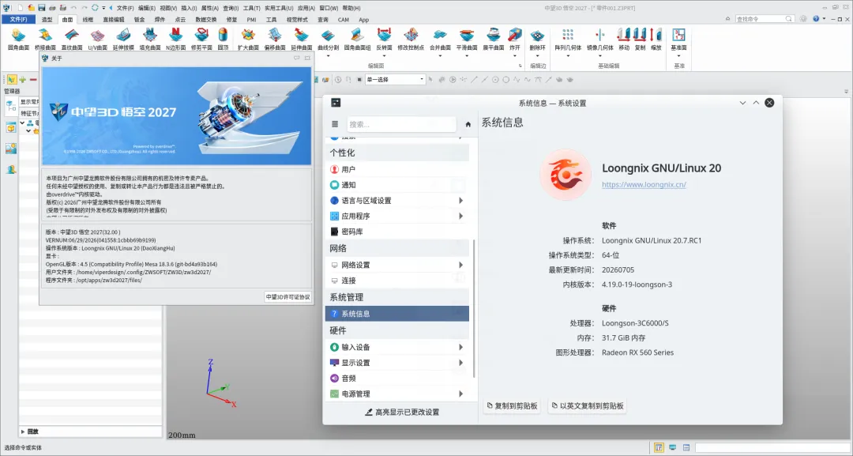853x456 pixels.
Task: Select the 移动 move tool
Action: tap(624, 40)
